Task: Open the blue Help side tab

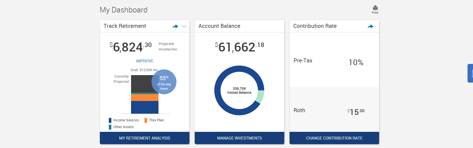Action: 470,73
